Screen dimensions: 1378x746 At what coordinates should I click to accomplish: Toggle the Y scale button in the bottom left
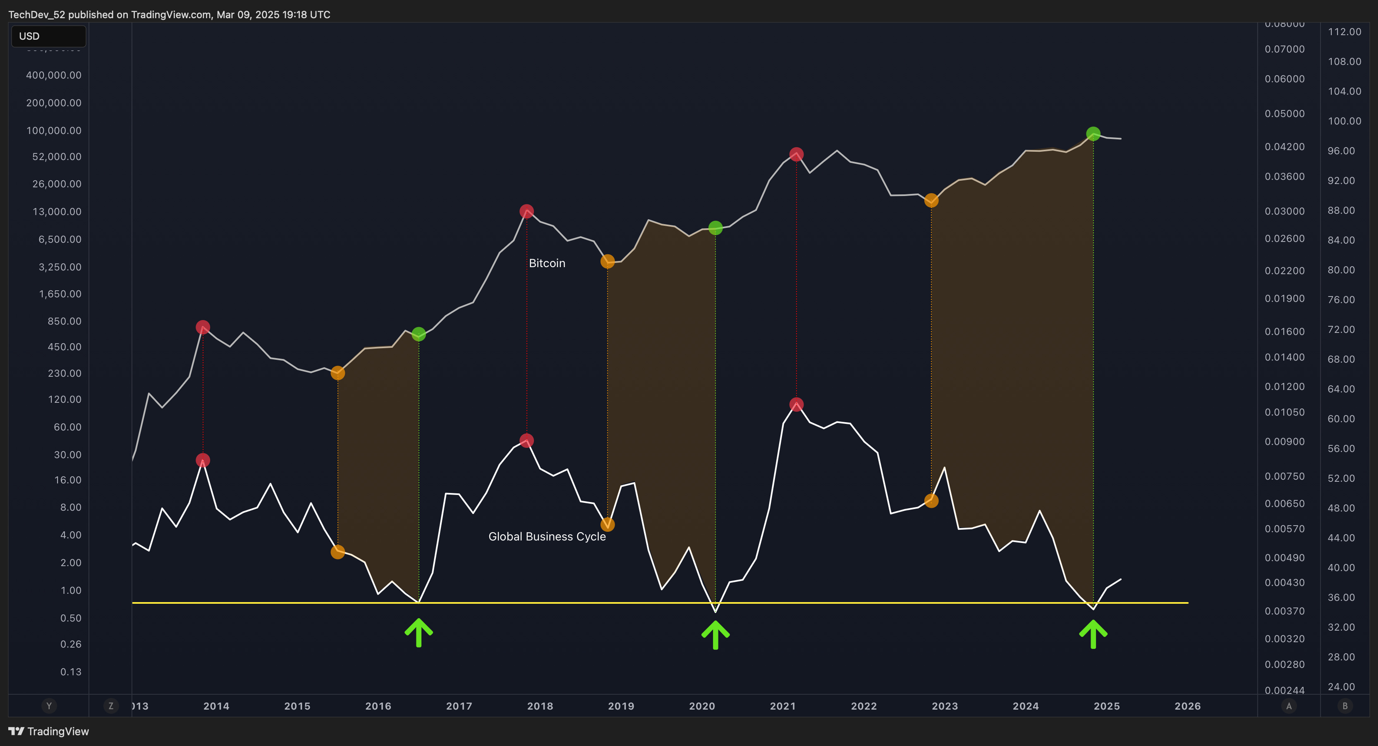coord(49,706)
